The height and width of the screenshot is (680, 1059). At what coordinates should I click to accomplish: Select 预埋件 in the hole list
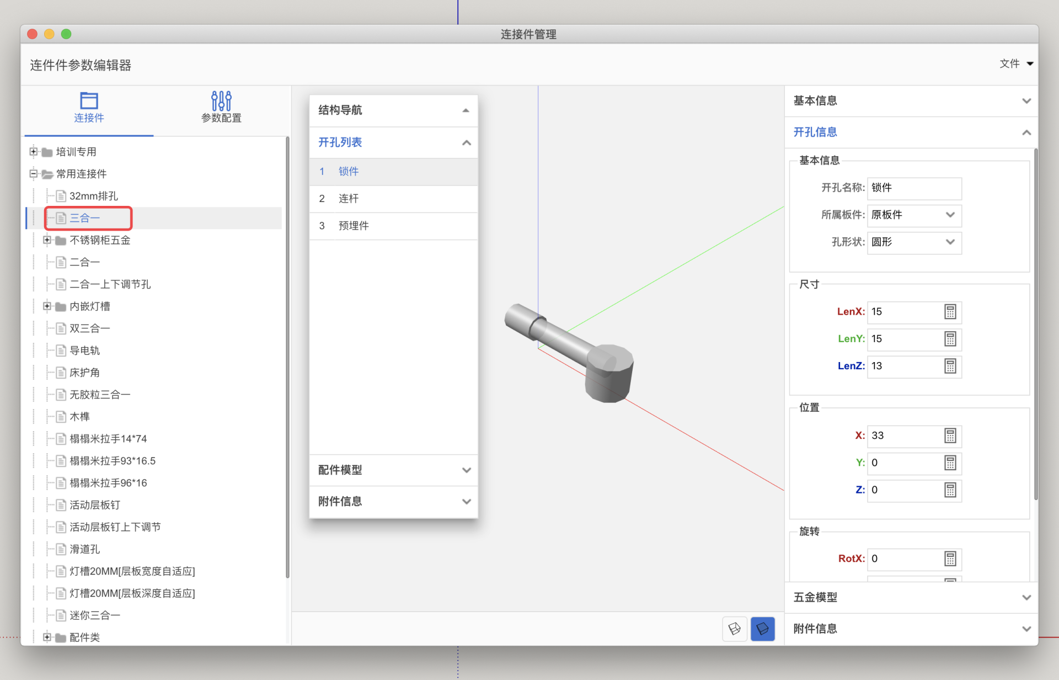(354, 225)
